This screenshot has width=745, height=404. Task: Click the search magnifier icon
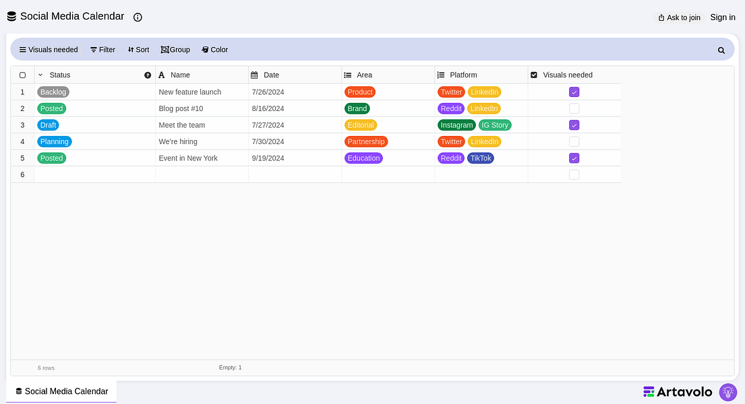click(x=721, y=50)
